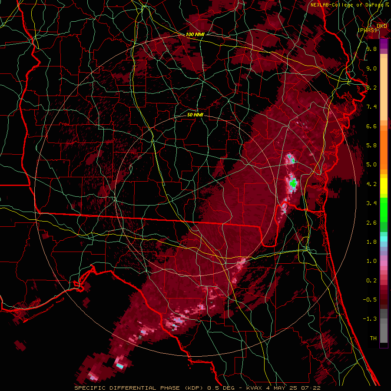Click the 6.6 scale value

coord(371,126)
